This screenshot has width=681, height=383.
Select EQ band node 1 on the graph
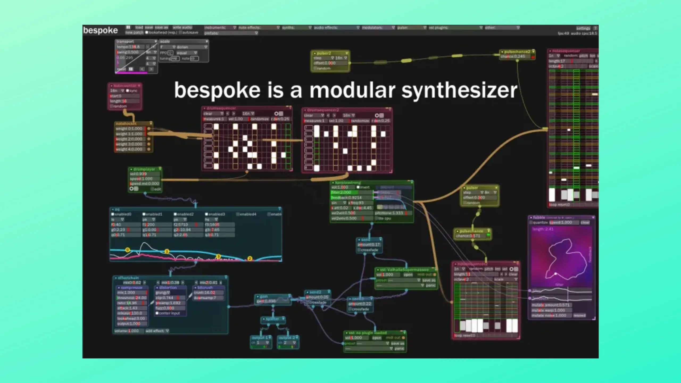(167, 251)
